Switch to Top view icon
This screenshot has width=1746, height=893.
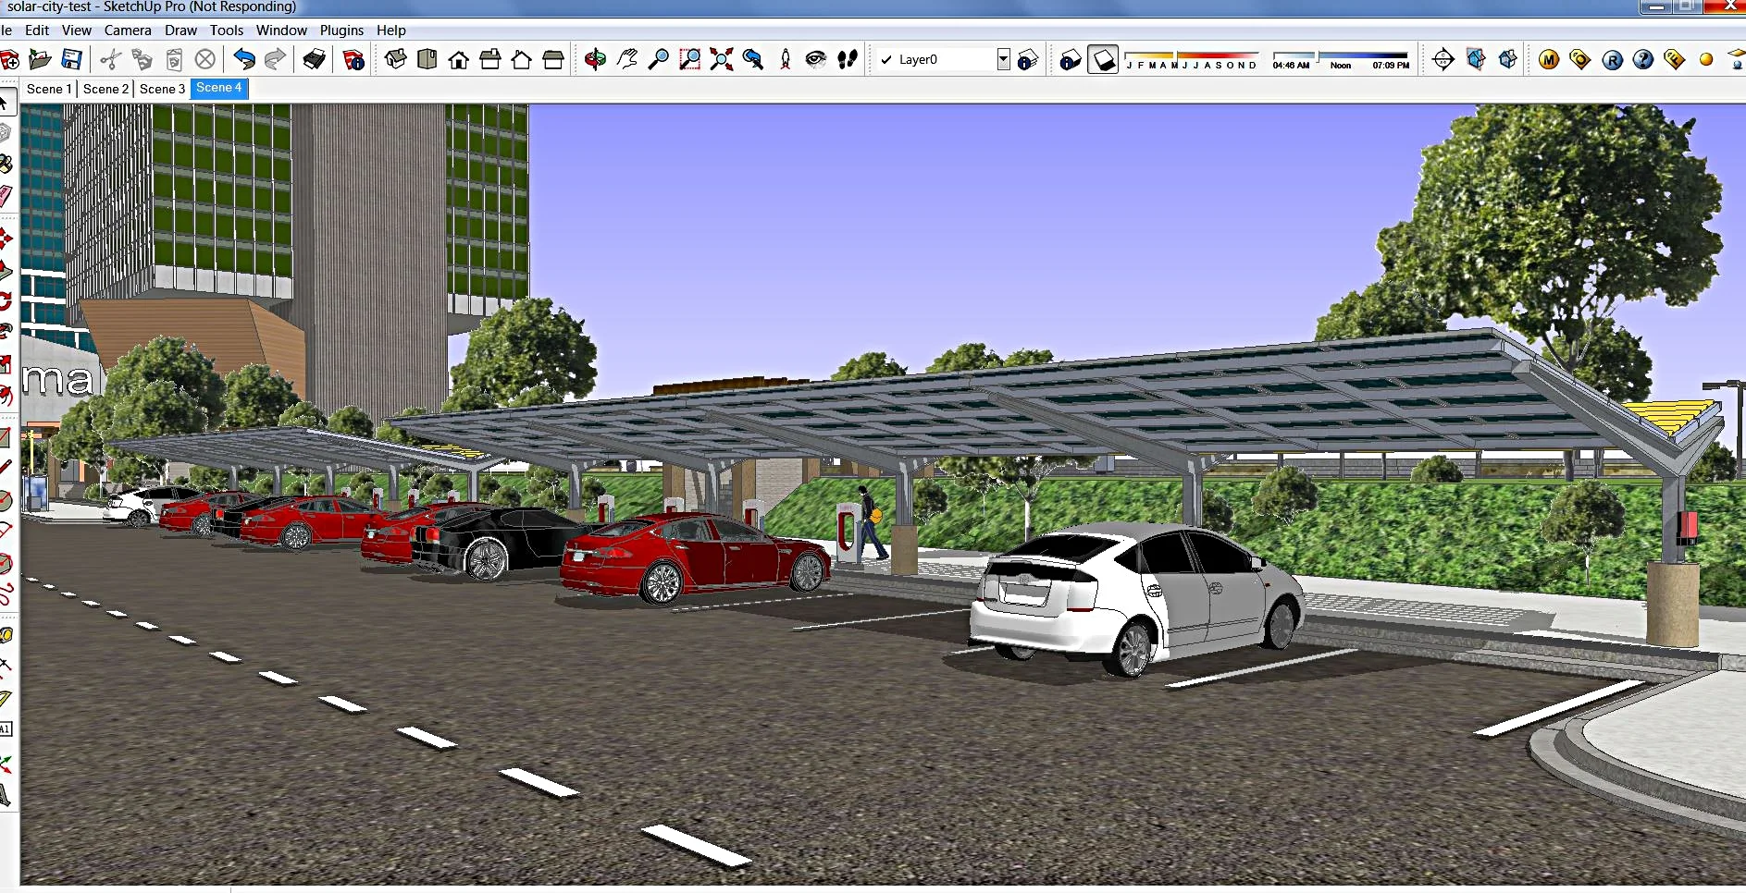[x=427, y=60]
